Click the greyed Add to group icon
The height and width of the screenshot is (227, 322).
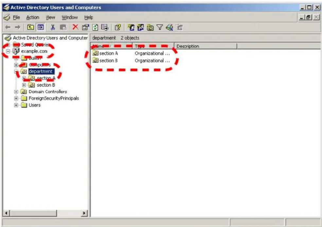(179, 27)
